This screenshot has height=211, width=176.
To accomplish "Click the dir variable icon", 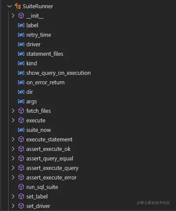I will pyautogui.click(x=21, y=92).
